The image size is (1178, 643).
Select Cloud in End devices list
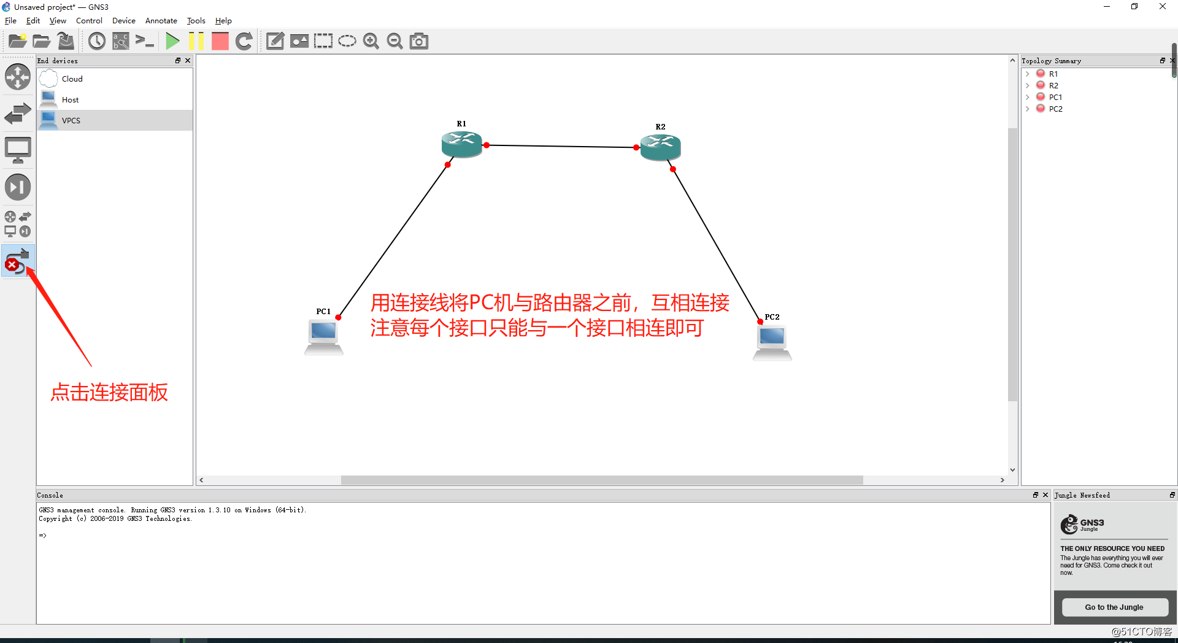pyautogui.click(x=115, y=79)
